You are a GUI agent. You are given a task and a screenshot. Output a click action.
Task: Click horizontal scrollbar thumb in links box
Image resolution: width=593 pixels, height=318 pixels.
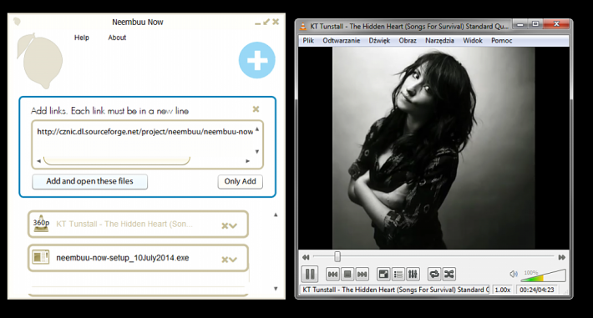pos(117,161)
